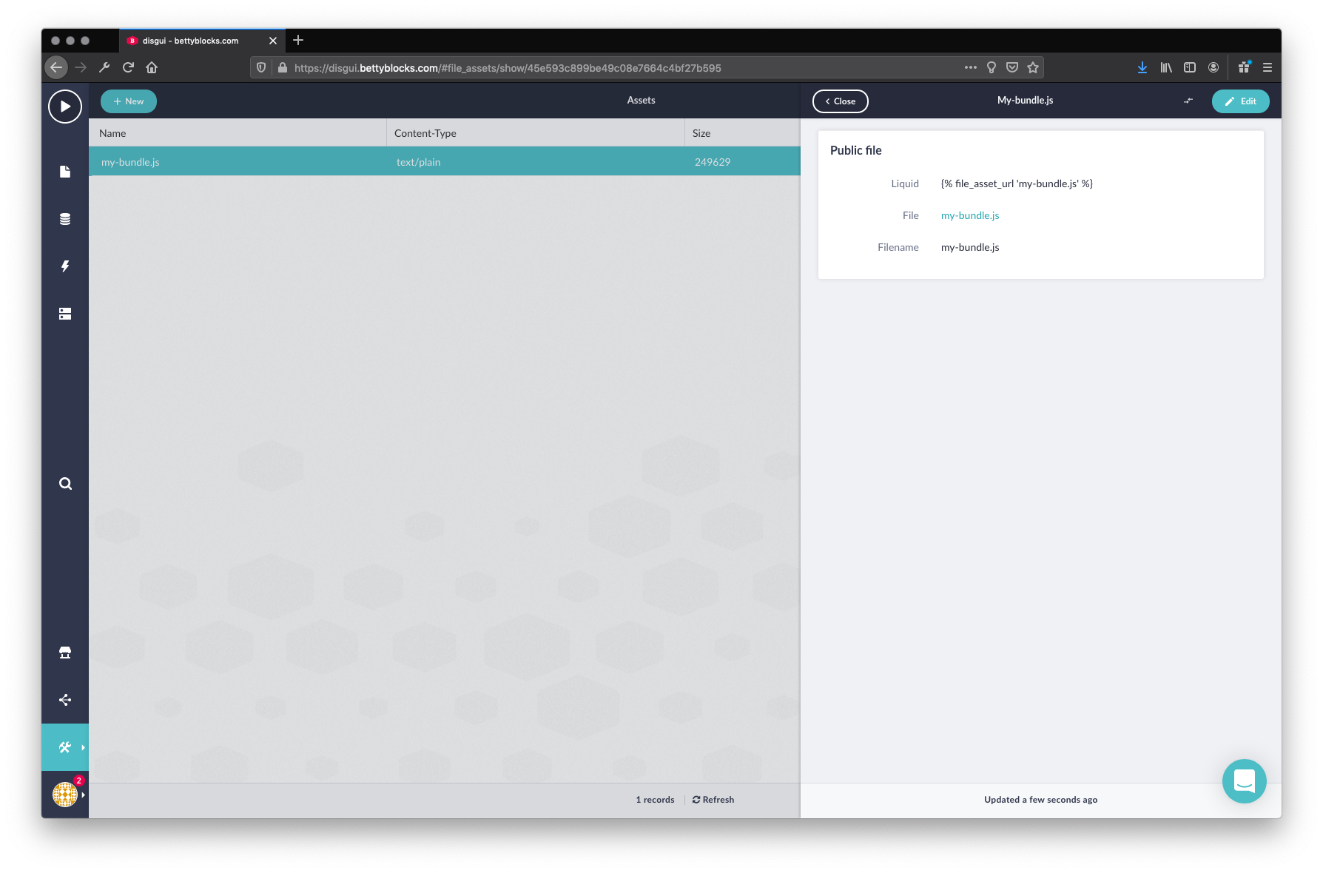Open the pages document icon in sidebar
The image size is (1323, 873).
coord(65,172)
